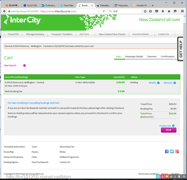Viewport: 187px width, 180px height.
Task: Open a new browser tab with plus icon
Action: [x=153, y=6]
